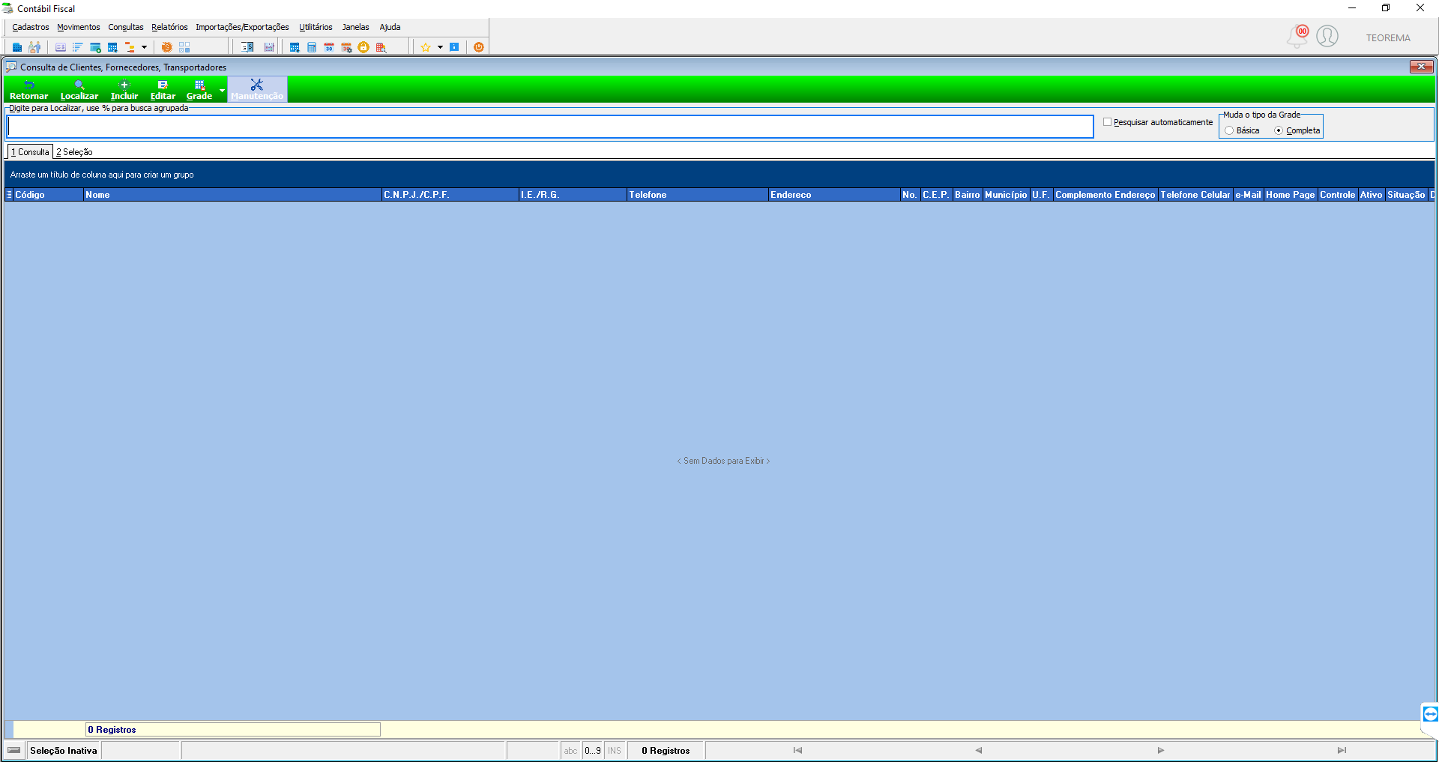Click the orange hierarchy tree icon
The height and width of the screenshot is (762, 1439).
[130, 47]
